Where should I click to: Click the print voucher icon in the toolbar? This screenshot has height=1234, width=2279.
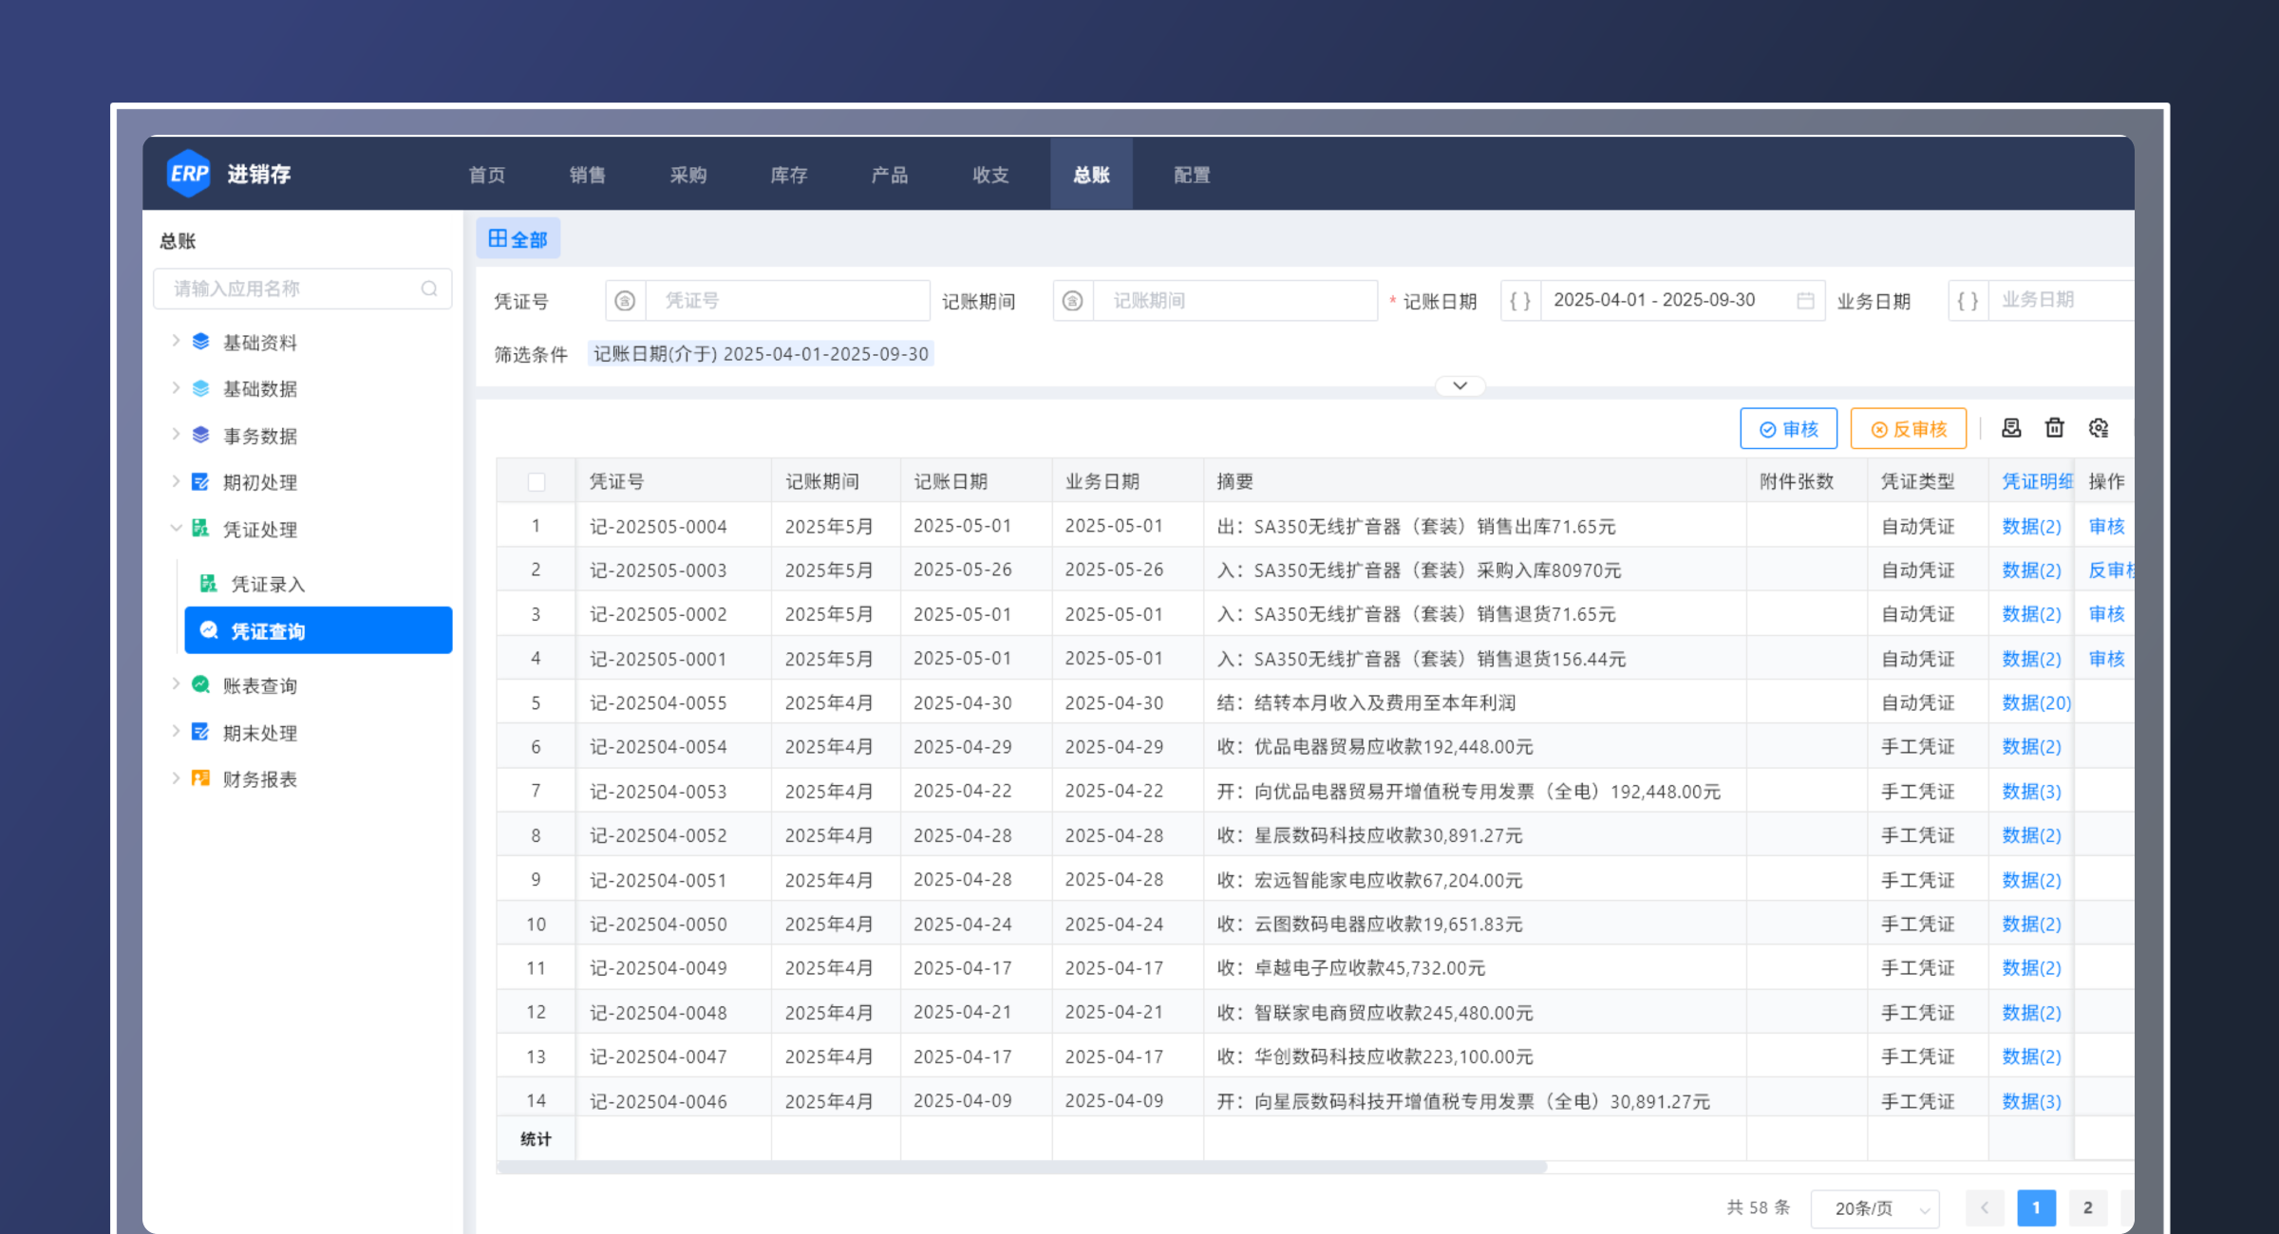[2010, 428]
